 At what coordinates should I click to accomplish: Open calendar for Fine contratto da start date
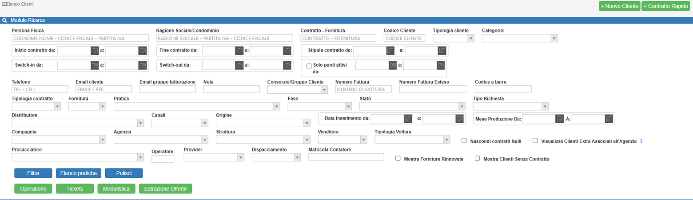[239, 50]
